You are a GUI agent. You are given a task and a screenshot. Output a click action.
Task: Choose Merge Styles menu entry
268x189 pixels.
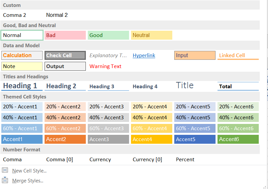click(28, 181)
